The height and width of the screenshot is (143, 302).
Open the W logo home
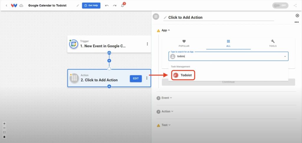click(14, 6)
